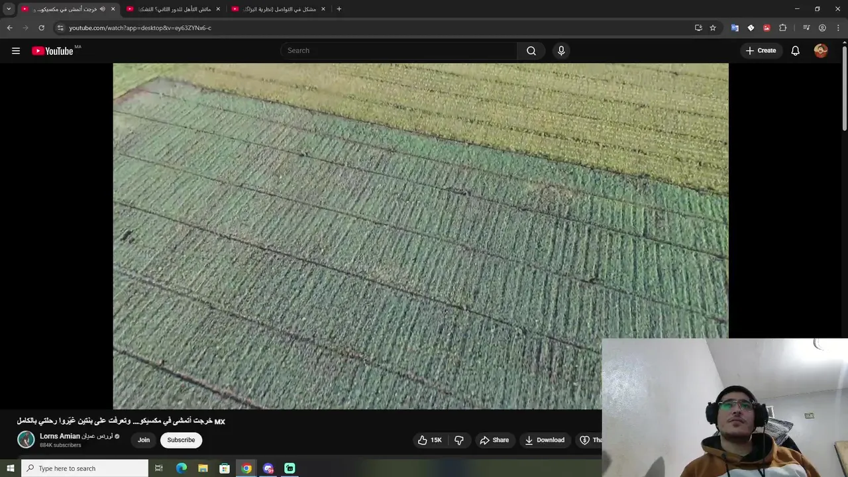
Task: Open the YouTube guide hamburger menu
Action: click(16, 51)
